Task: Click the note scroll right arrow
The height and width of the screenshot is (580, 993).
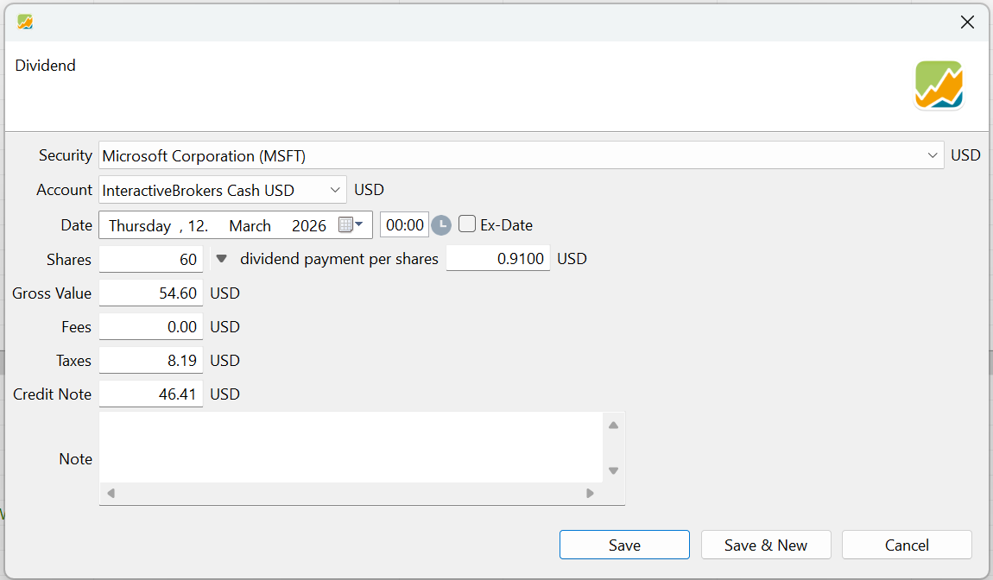Action: pyautogui.click(x=591, y=493)
